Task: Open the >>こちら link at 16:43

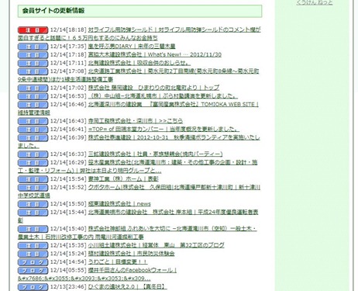Action: 136,121
